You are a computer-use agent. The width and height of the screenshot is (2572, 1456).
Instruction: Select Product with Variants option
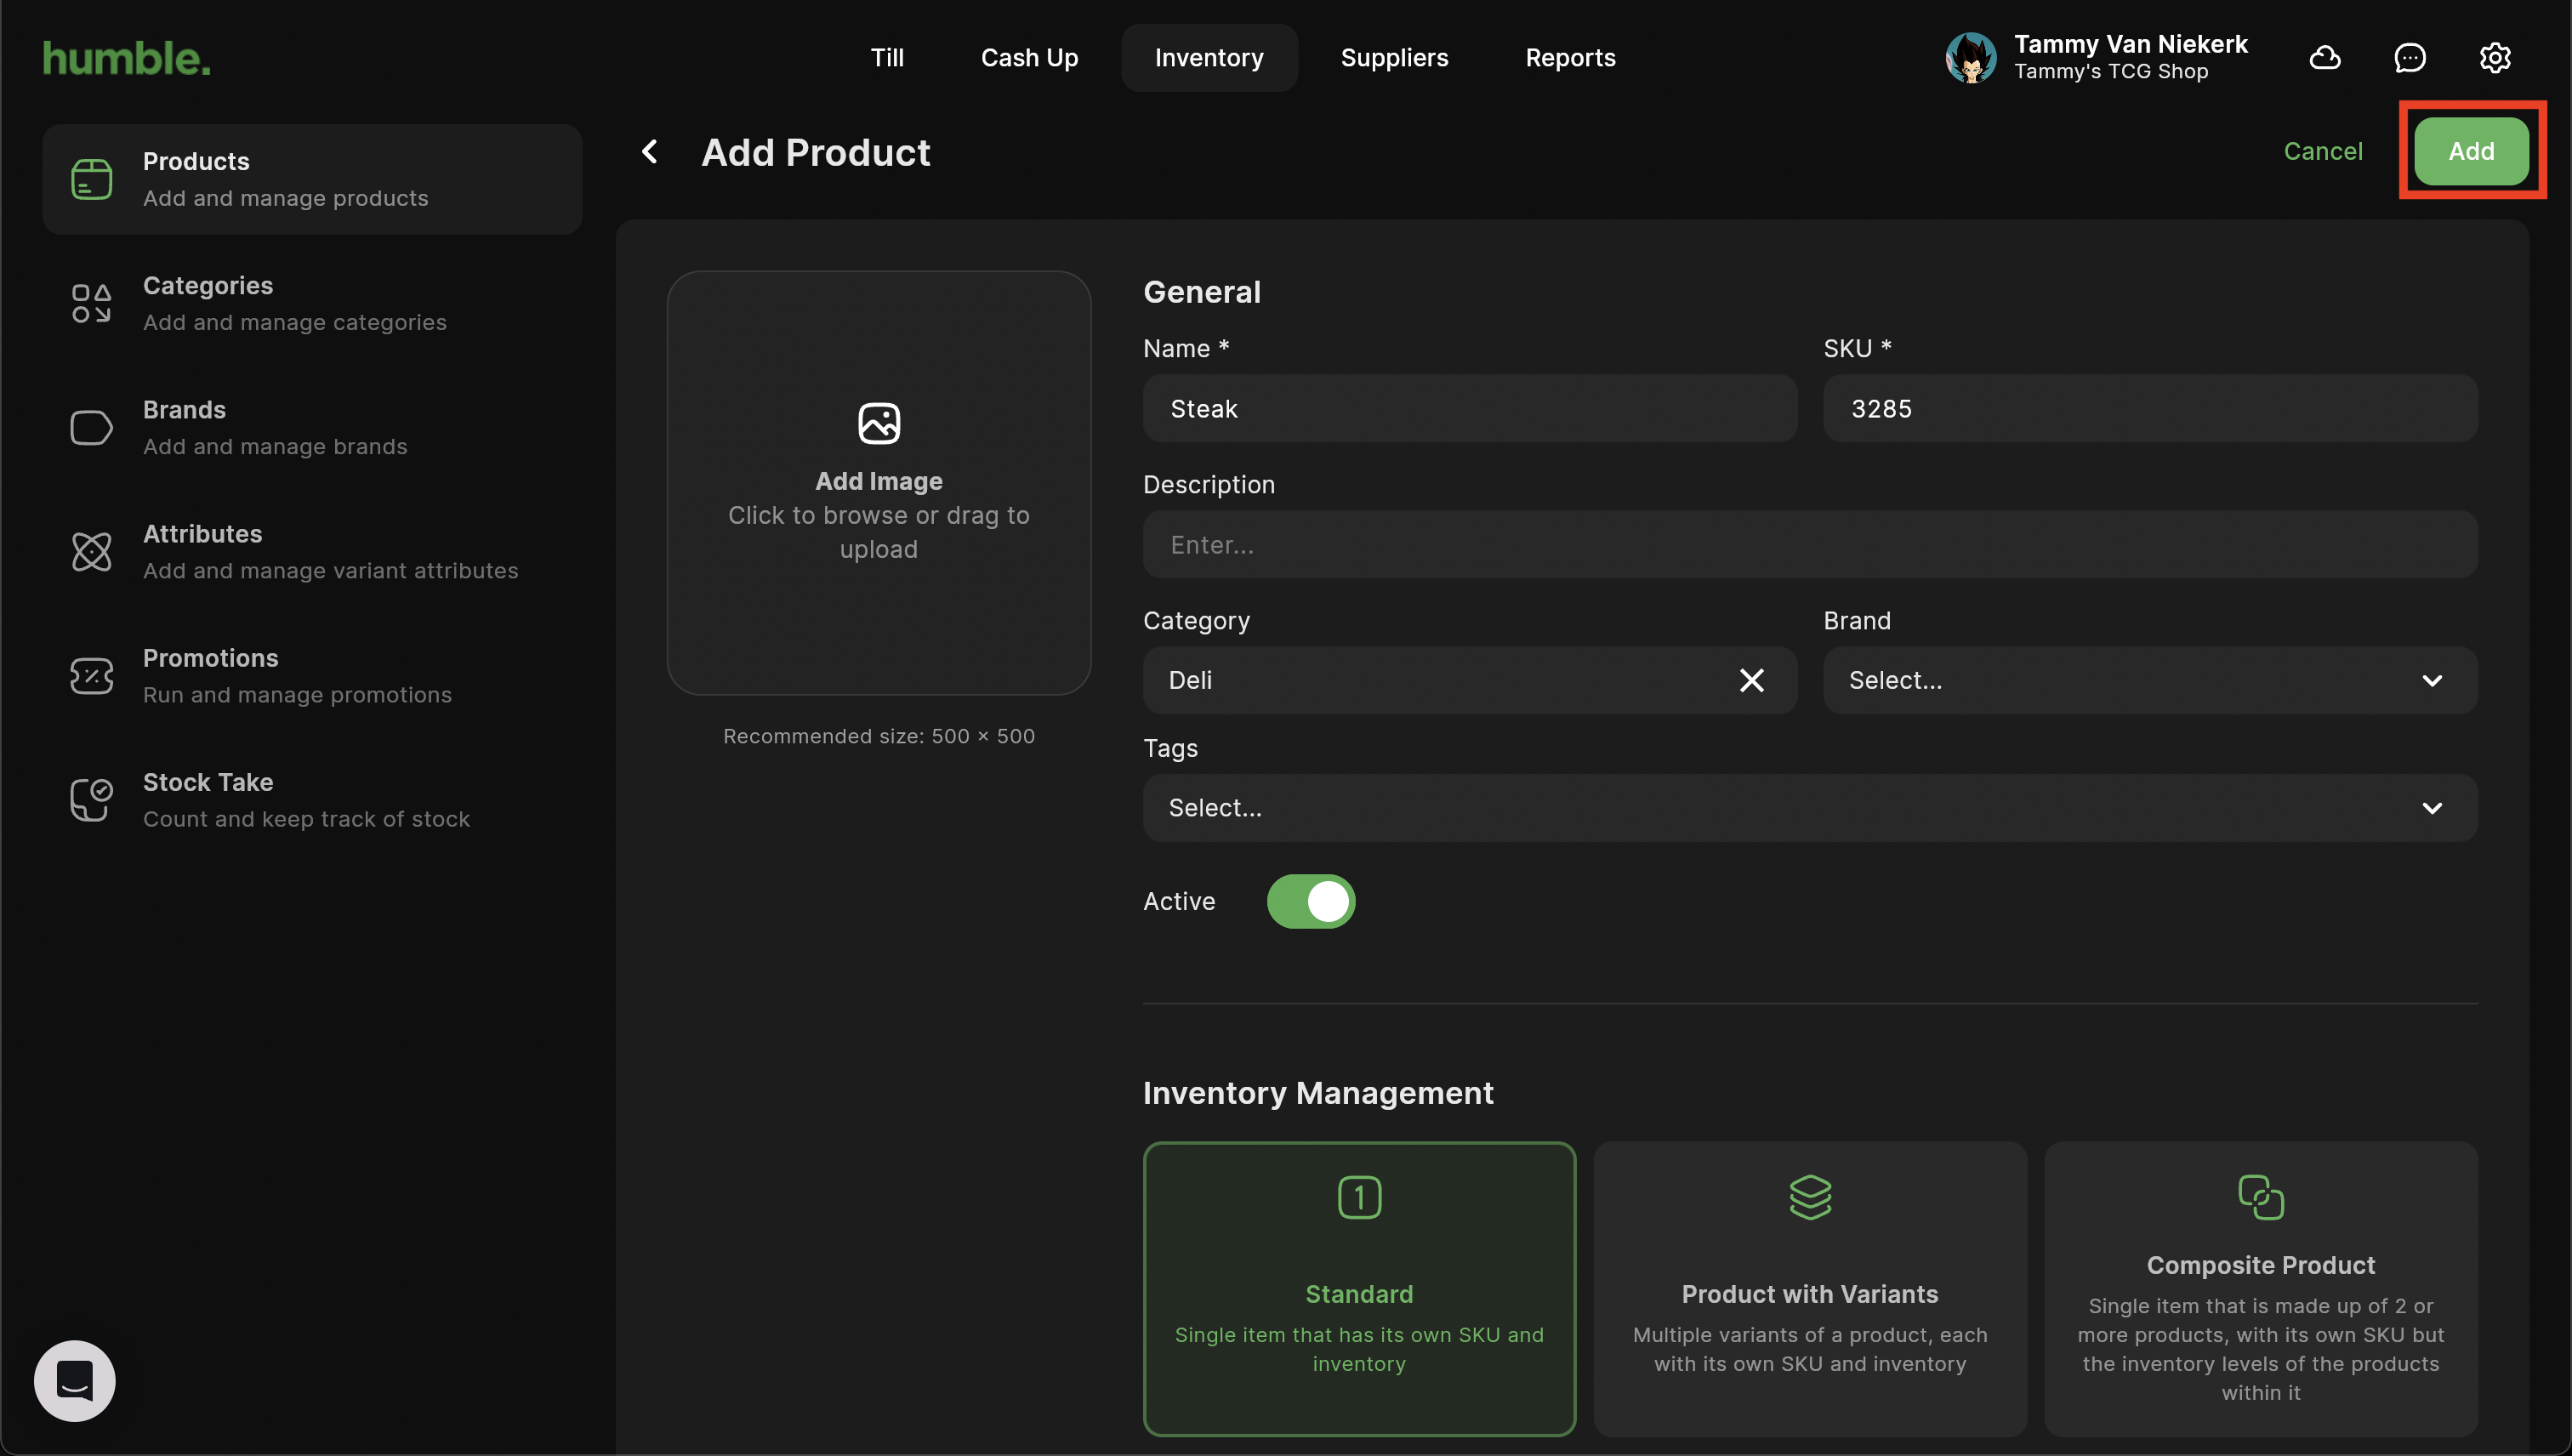pyautogui.click(x=1809, y=1288)
